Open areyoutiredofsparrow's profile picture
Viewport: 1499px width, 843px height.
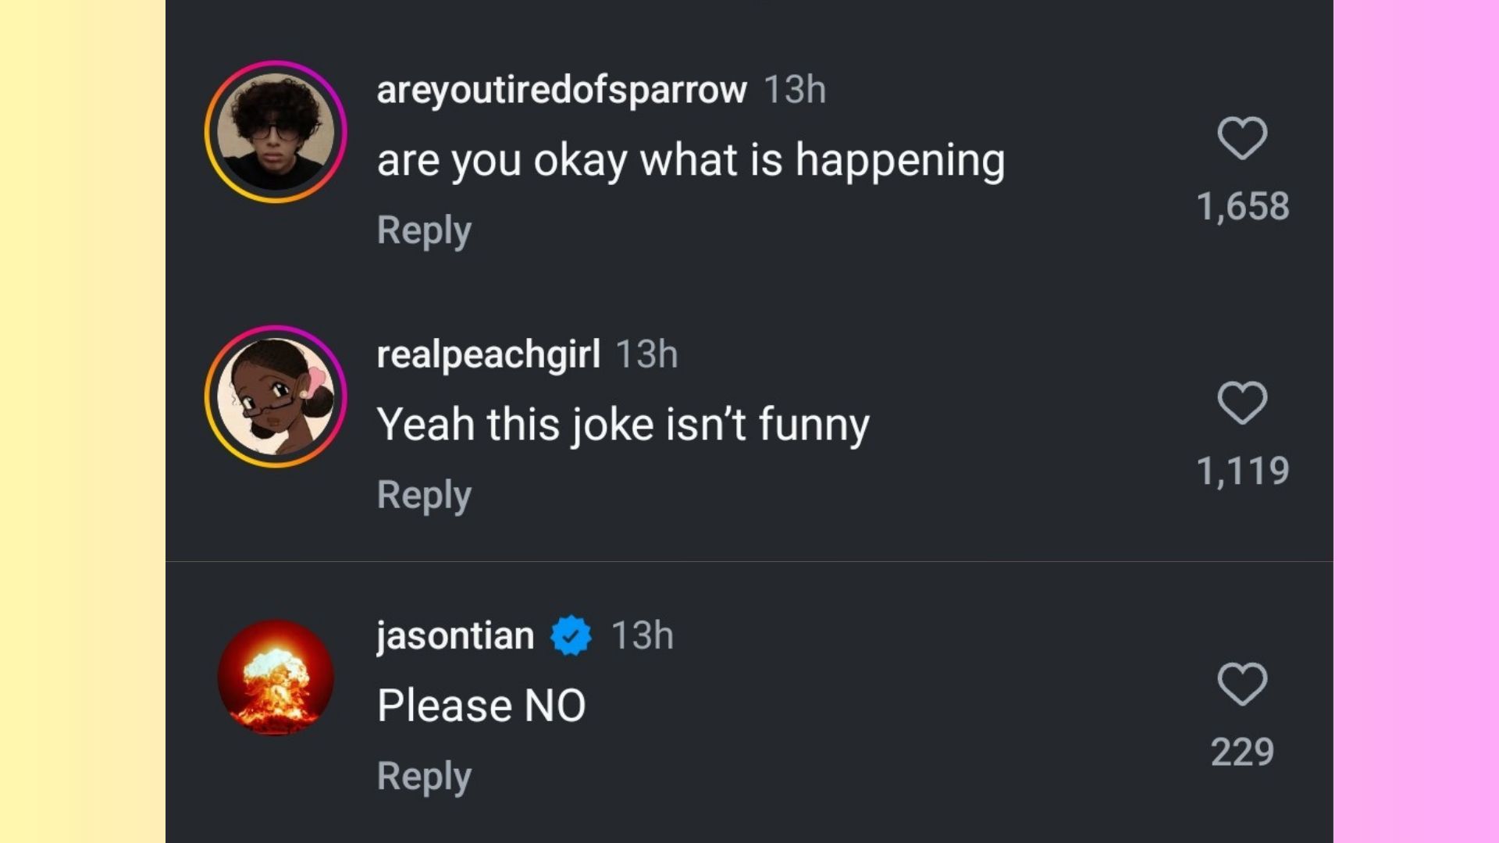click(276, 132)
